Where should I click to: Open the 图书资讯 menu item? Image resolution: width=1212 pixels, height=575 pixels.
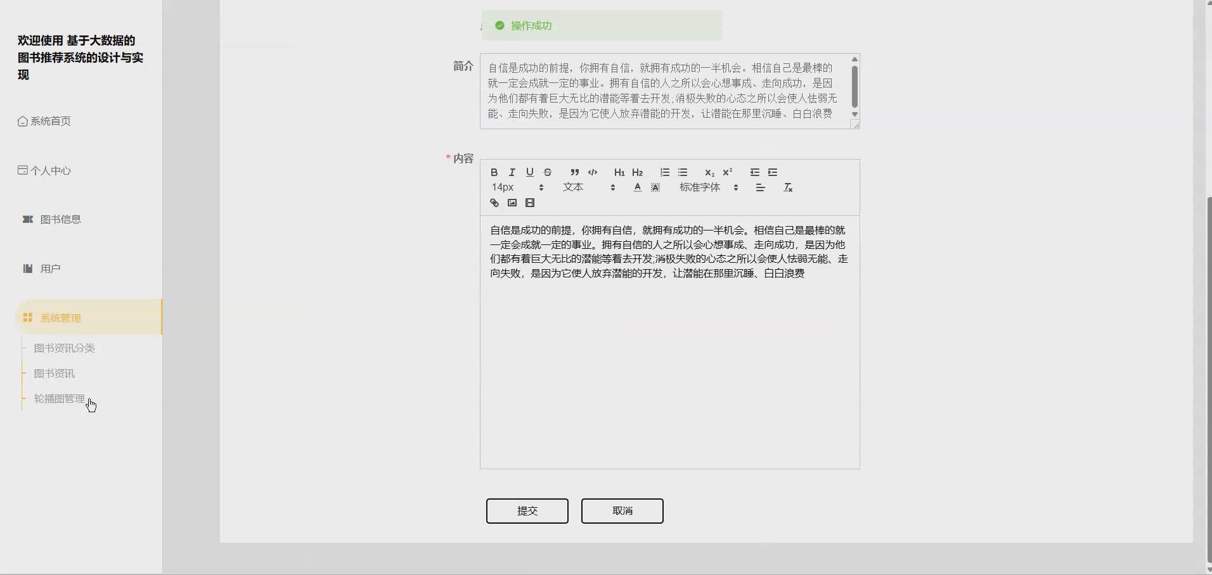coord(53,374)
